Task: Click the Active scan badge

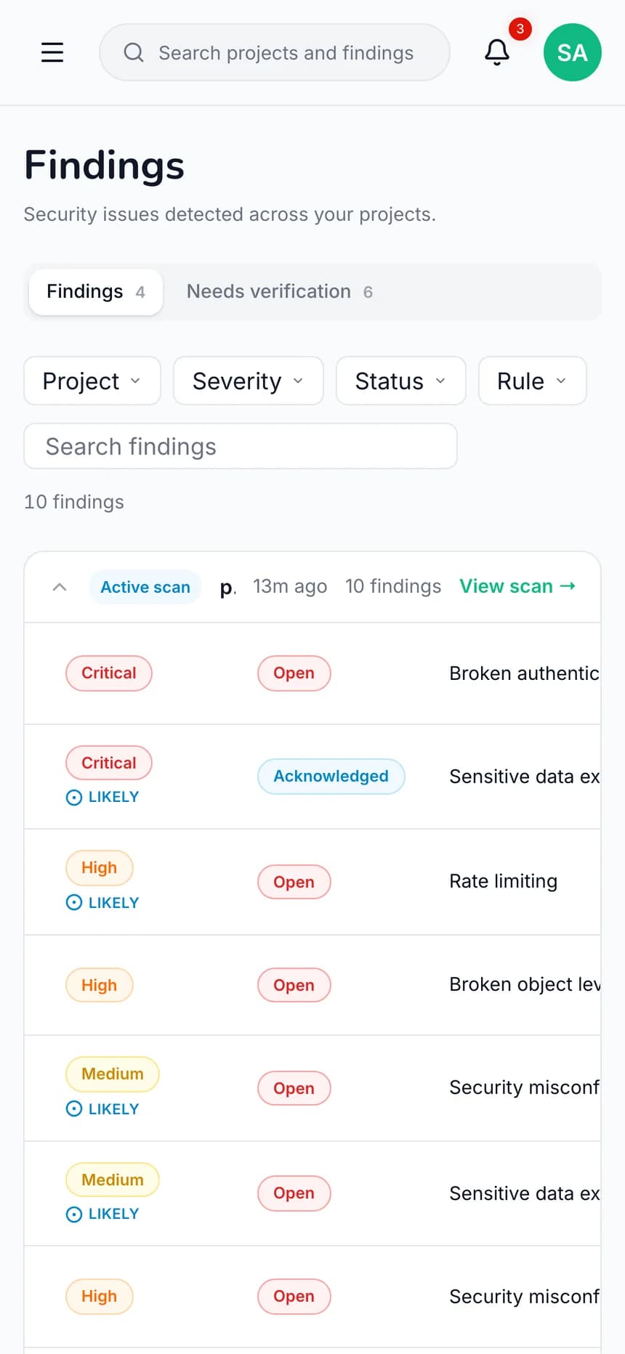Action: [x=145, y=587]
